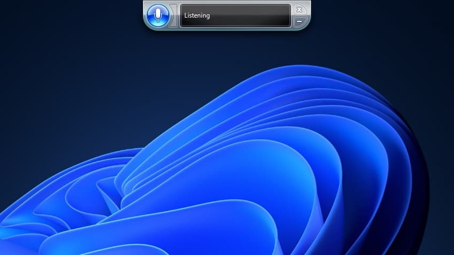Click the "Listening" status text

[x=197, y=16]
